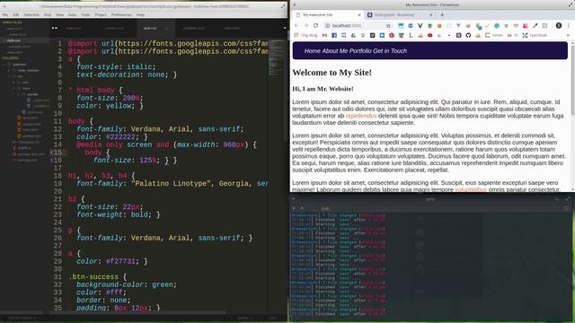Click the Hi, I am Mr. Website! subheading
Viewport: 575px width, 323px height.
(x=323, y=89)
